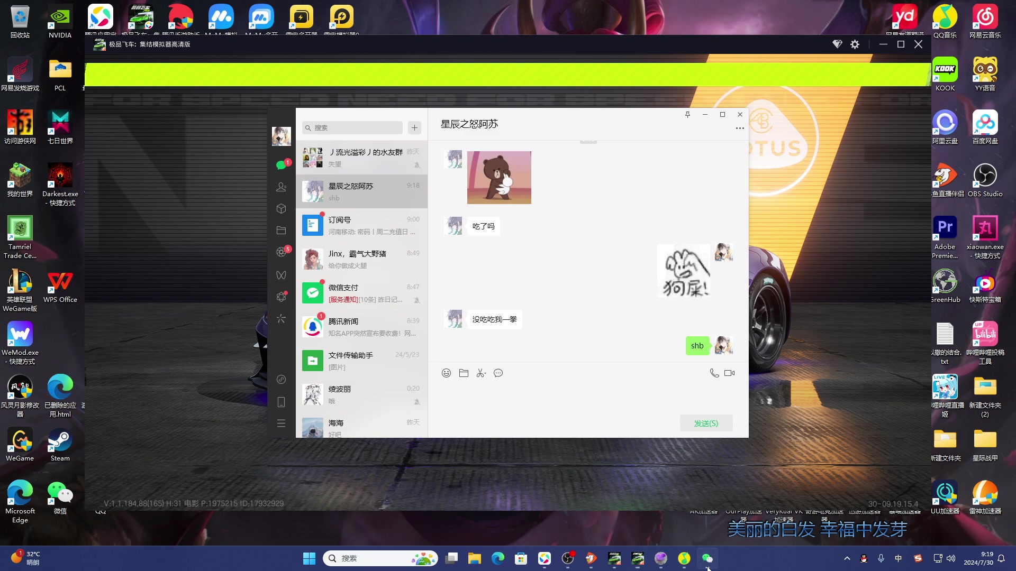Open the KOOK desktop icon

(x=945, y=75)
